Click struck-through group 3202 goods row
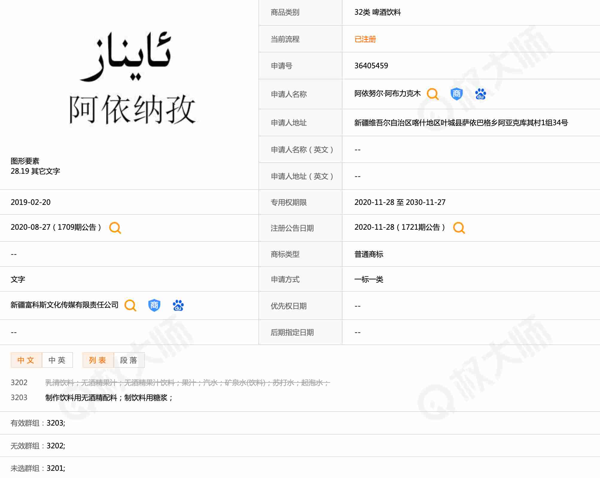600x478 pixels. click(x=187, y=383)
